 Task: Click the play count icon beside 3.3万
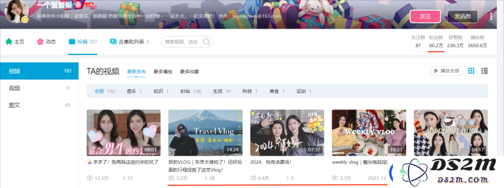335,178
